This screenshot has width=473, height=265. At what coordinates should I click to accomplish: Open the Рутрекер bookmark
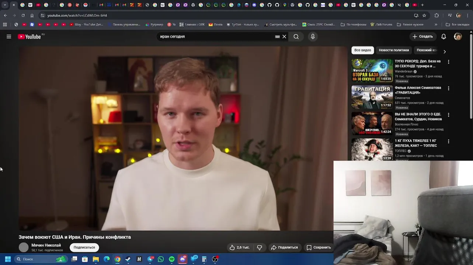[154, 25]
